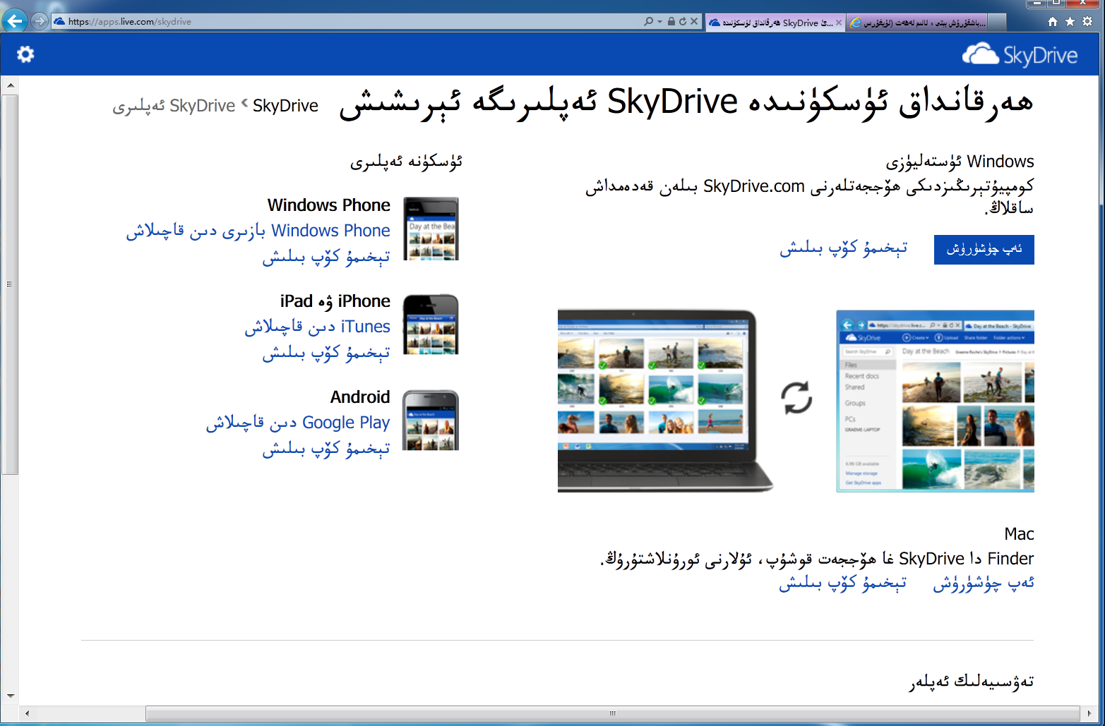Select the "iPad" and "iPhone" heading text
Image resolution: width=1105 pixels, height=726 pixels.
[x=335, y=301]
